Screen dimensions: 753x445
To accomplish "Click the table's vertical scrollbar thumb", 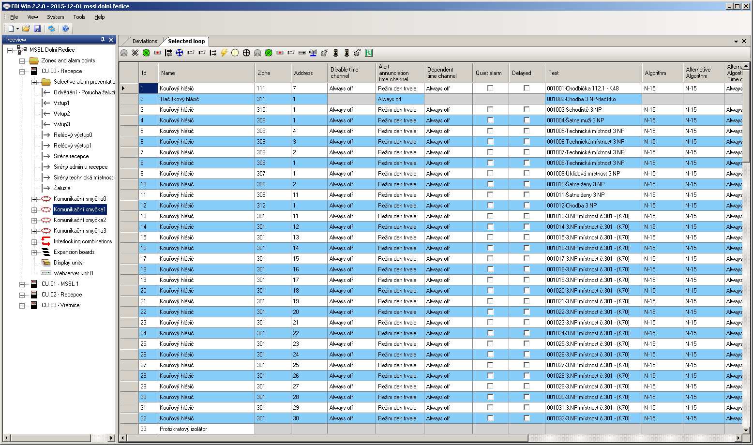I will pos(746,115).
